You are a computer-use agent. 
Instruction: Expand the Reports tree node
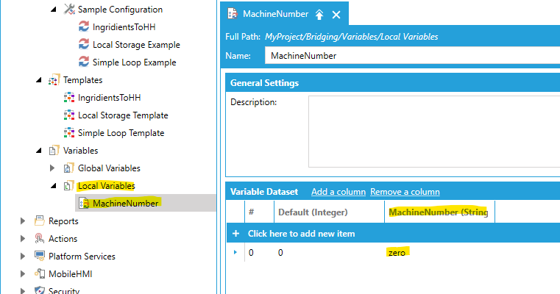coord(23,220)
